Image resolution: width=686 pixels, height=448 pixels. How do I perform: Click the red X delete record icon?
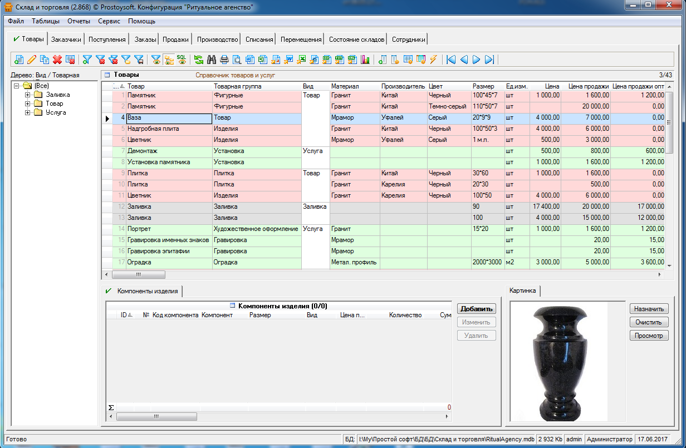click(57, 60)
